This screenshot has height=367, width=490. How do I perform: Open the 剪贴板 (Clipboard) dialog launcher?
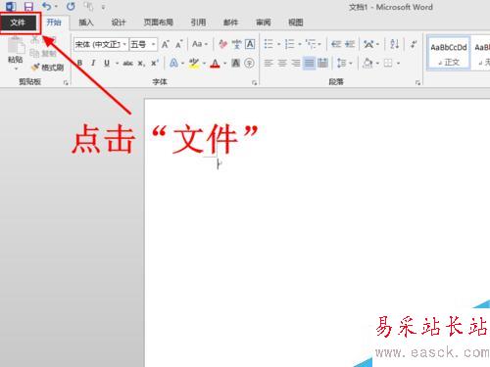(66, 83)
